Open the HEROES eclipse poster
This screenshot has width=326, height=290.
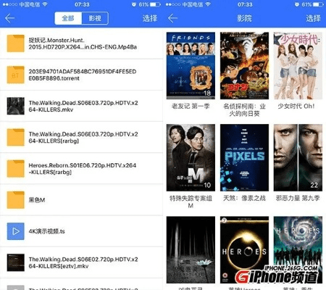244,249
